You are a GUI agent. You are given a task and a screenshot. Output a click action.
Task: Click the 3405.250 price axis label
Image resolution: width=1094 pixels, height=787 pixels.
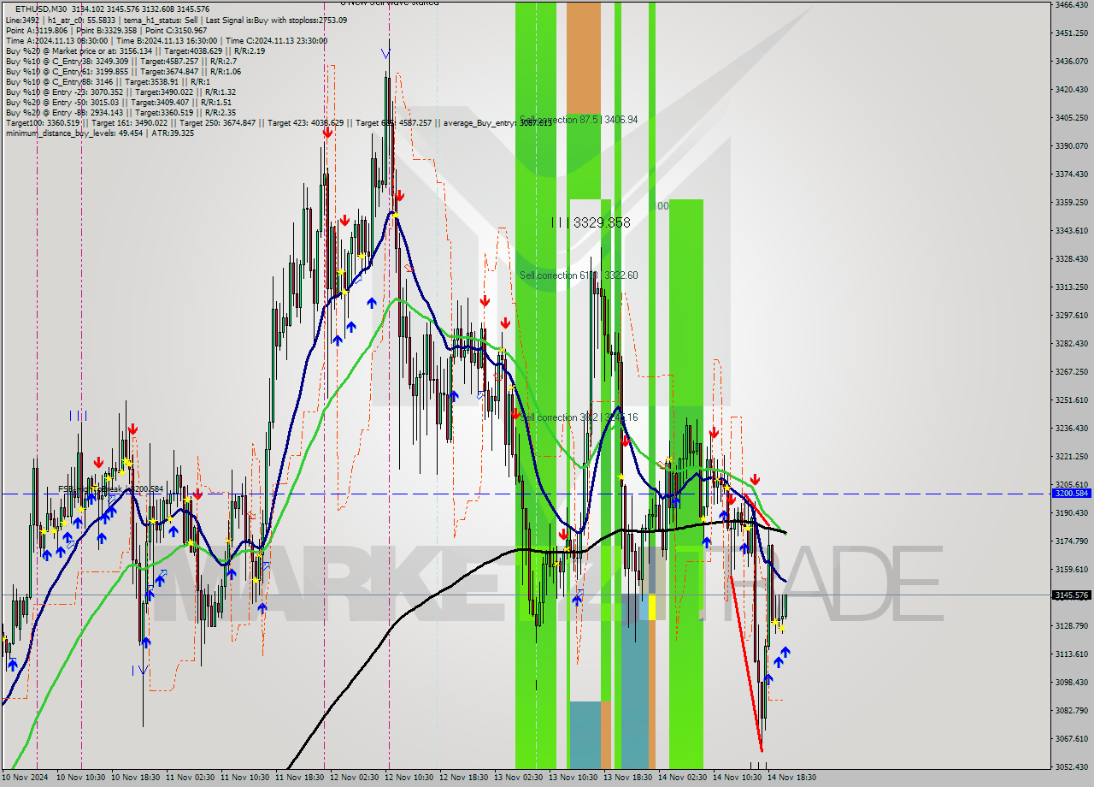(x=1071, y=117)
